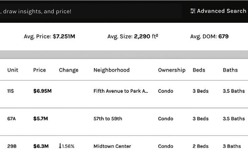This screenshot has width=248, height=154.
Task: Click the Beds column header
Action: (x=199, y=70)
